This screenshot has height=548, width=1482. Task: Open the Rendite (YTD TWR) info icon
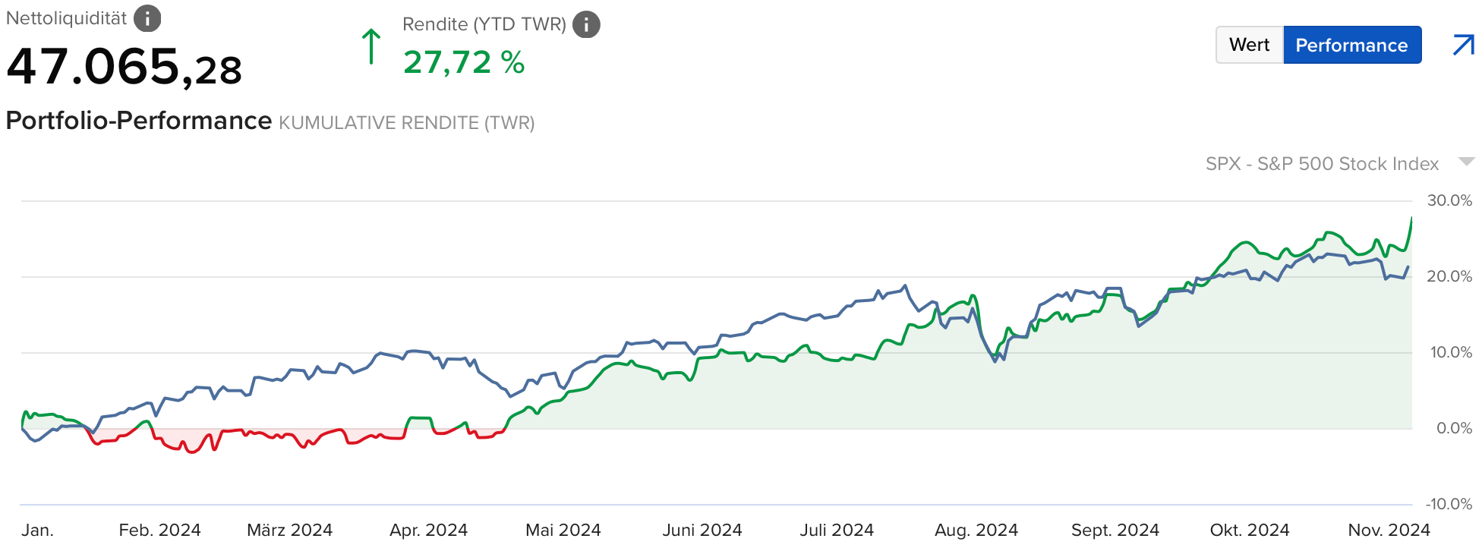(586, 24)
